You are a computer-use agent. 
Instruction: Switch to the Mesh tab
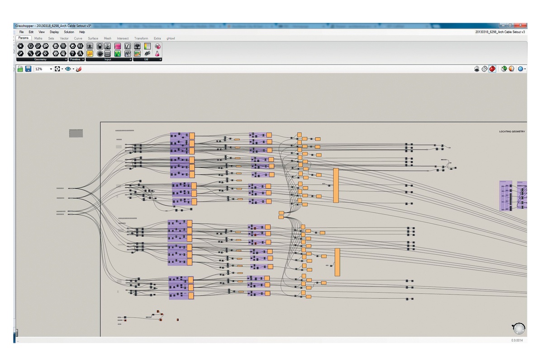point(107,38)
